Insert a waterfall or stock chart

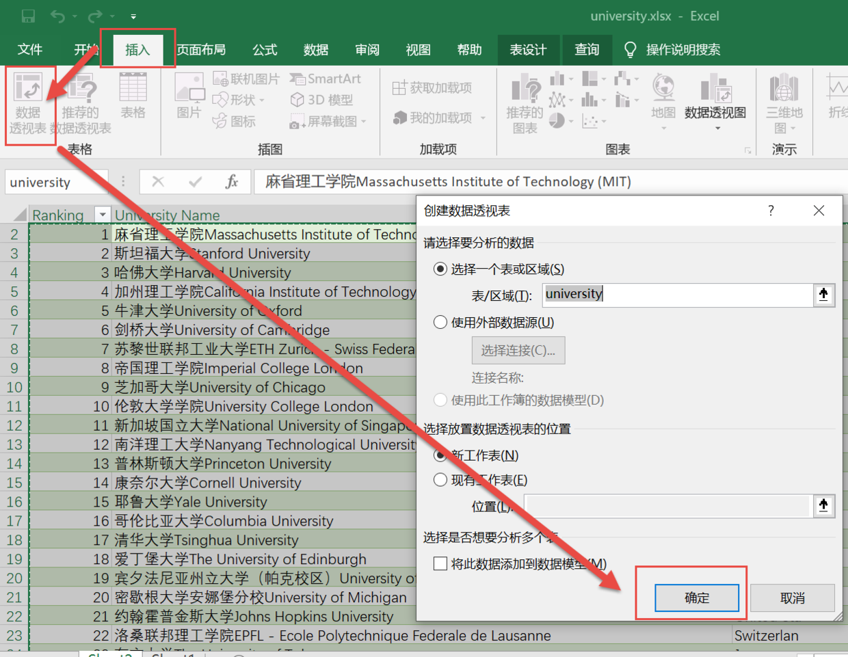point(622,79)
